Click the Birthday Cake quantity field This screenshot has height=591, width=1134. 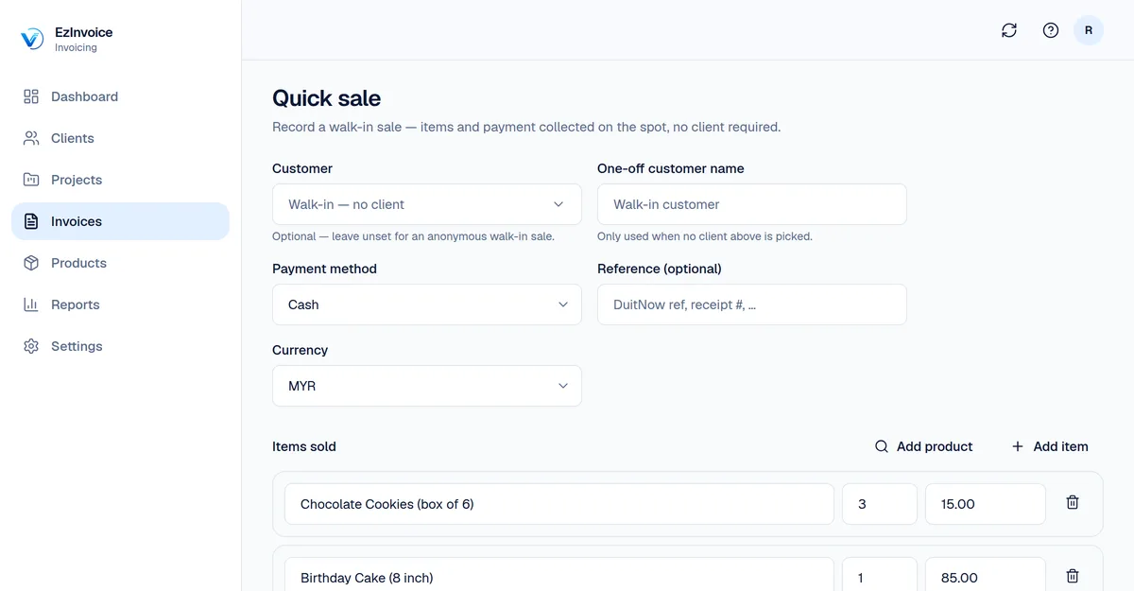pos(880,577)
